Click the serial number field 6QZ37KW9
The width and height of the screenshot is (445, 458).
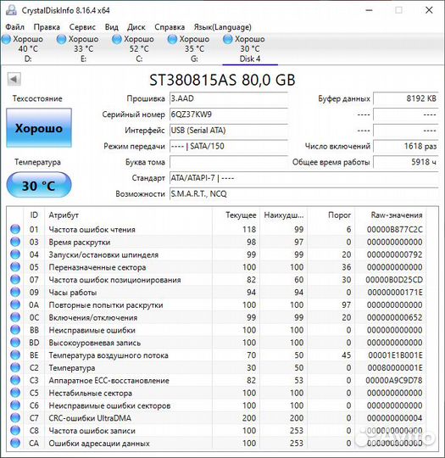point(229,114)
